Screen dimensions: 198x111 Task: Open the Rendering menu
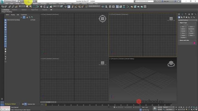point(62,4)
